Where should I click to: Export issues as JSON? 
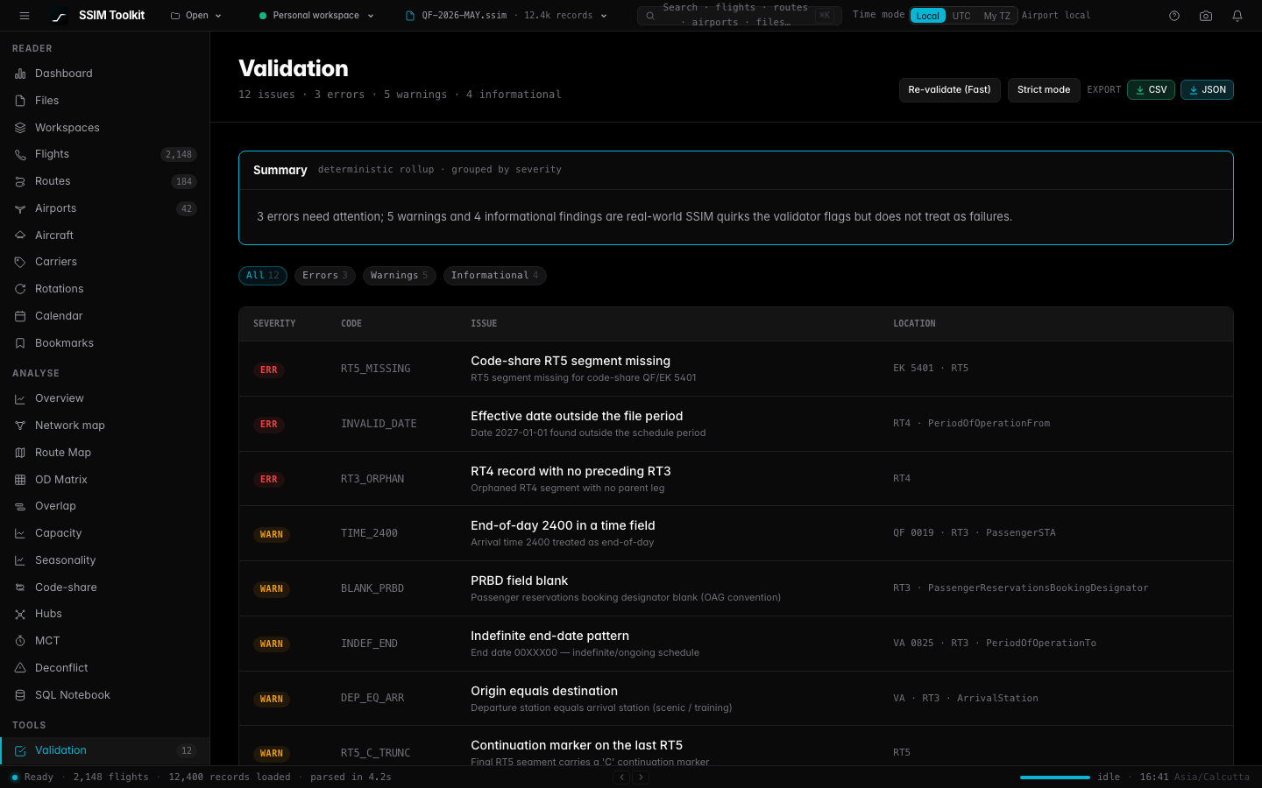1207,90
